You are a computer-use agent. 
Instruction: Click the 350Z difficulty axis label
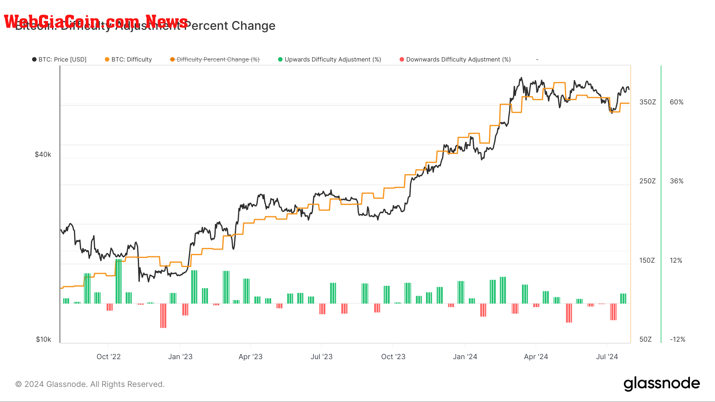point(647,102)
